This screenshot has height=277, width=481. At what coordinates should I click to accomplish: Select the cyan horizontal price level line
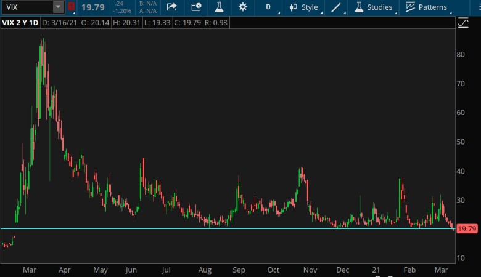pos(228,228)
